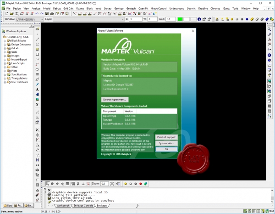Open the Open Pit menu
The height and width of the screenshot is (214, 275).
tap(143, 8)
